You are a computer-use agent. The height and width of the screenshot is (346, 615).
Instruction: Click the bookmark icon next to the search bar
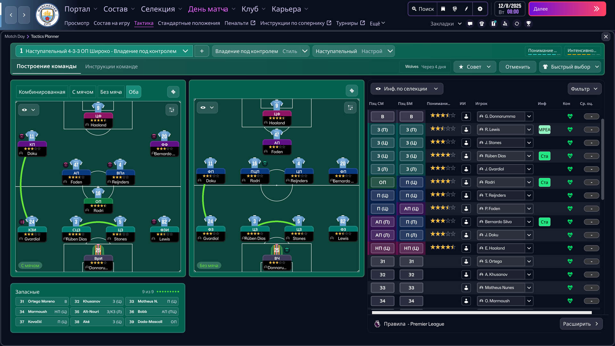tap(443, 9)
